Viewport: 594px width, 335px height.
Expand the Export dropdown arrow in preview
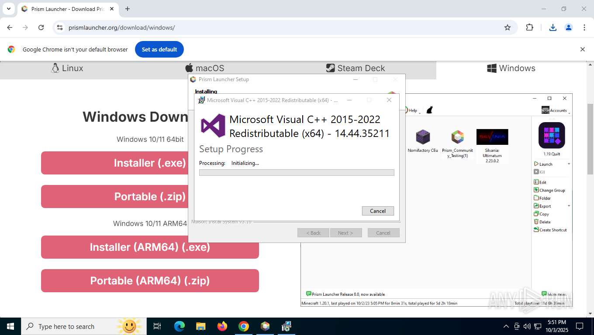[x=569, y=206]
